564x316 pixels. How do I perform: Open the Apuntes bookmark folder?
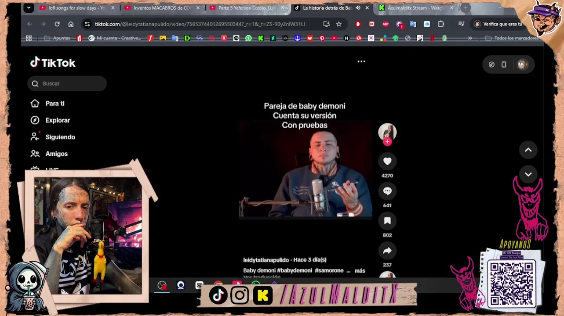[x=57, y=38]
